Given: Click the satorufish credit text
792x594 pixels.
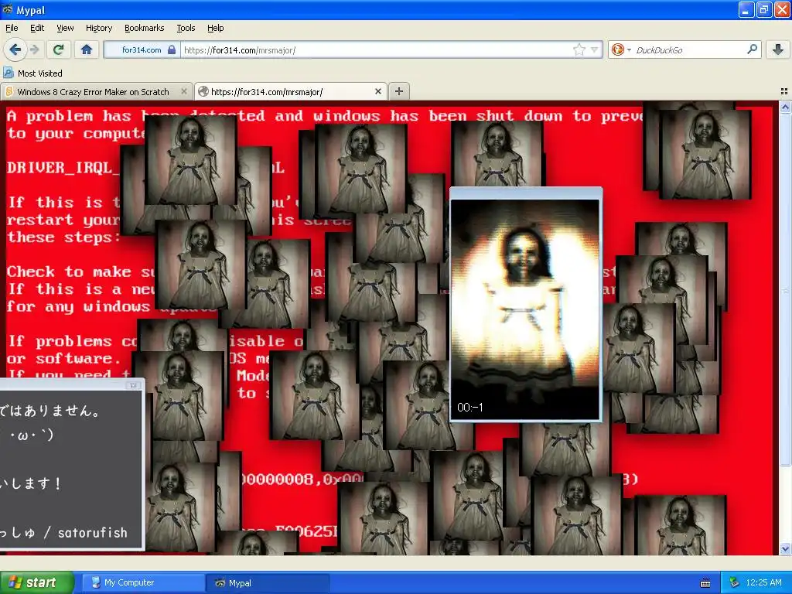Looking at the screenshot, I should [x=93, y=532].
